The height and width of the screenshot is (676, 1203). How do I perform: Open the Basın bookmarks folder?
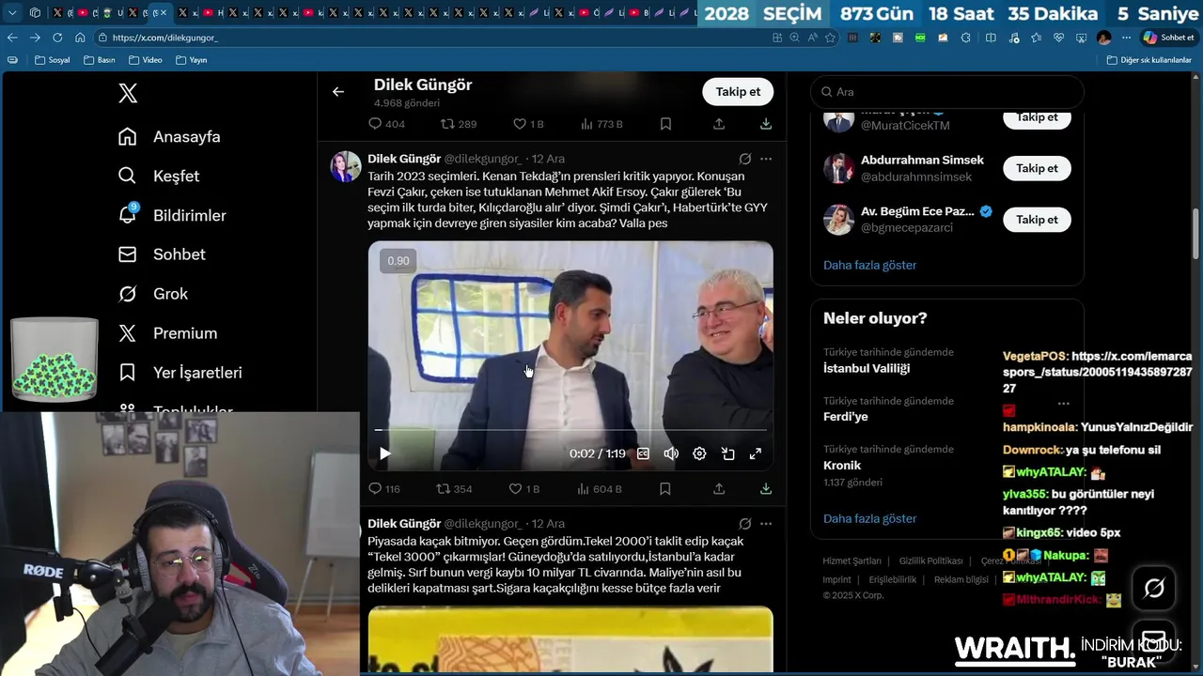tap(100, 60)
